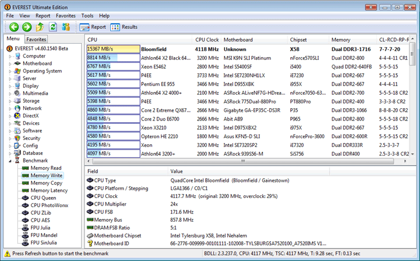Select the Motherboard icon in tree
This screenshot has height=261, width=420.
(17, 64)
